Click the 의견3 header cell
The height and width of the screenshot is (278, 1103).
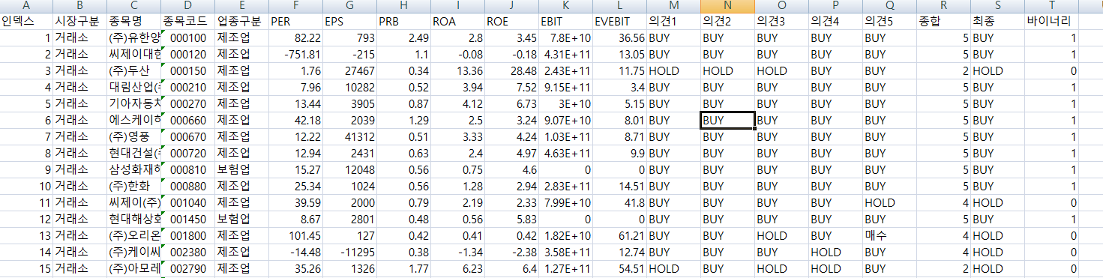[781, 21]
